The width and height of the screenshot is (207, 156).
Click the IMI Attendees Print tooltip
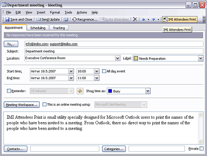pyautogui.click(x=177, y=30)
